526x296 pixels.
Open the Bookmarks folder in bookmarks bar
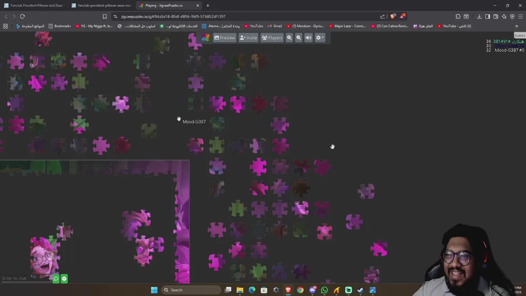point(60,26)
